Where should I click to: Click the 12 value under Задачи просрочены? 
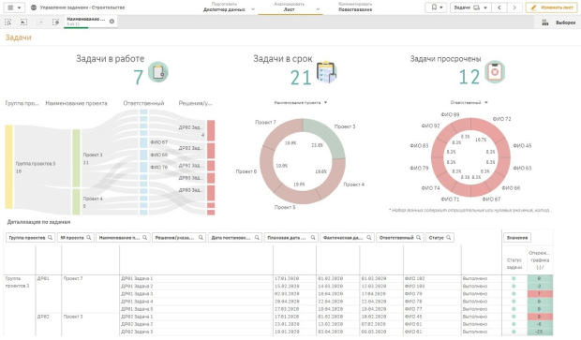click(x=469, y=78)
